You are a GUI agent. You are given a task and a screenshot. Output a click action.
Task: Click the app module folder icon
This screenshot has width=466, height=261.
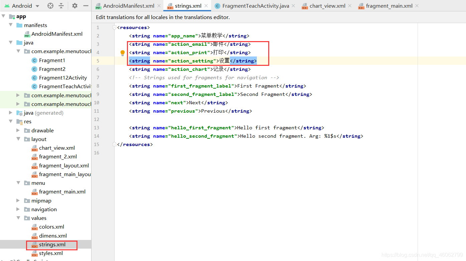(12, 16)
